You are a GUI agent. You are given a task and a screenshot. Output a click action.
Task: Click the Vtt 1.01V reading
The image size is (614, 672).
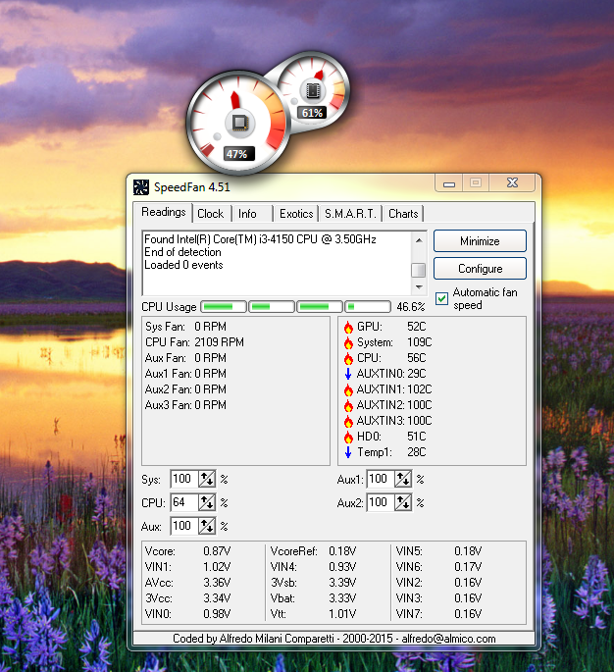(313, 614)
